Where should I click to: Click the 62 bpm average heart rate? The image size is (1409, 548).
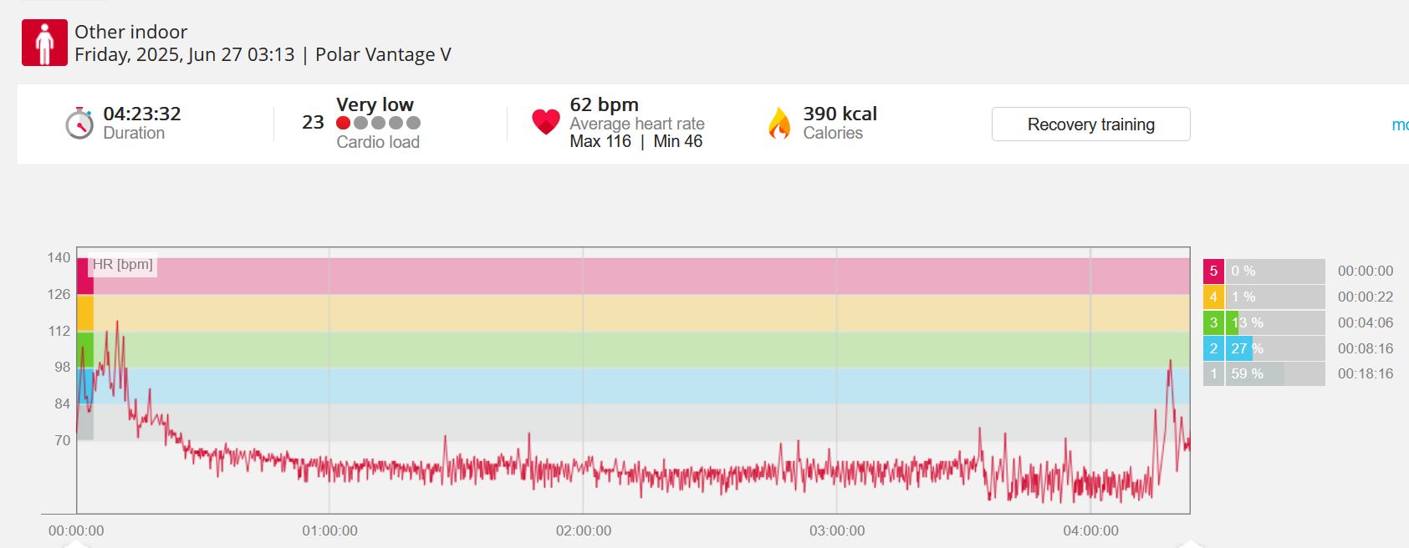[x=604, y=104]
